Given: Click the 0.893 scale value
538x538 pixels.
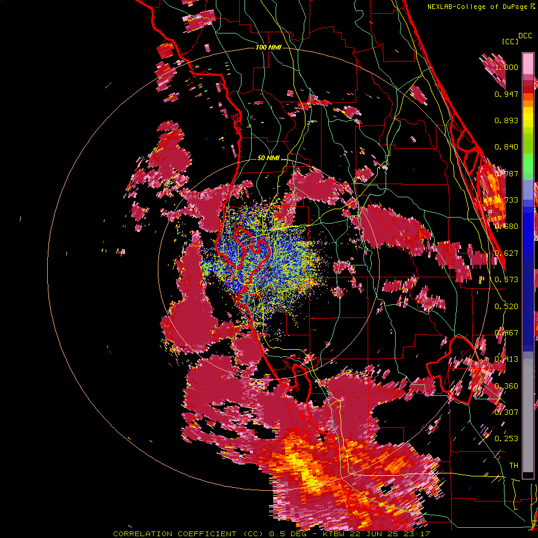Looking at the screenshot, I should pos(506,120).
